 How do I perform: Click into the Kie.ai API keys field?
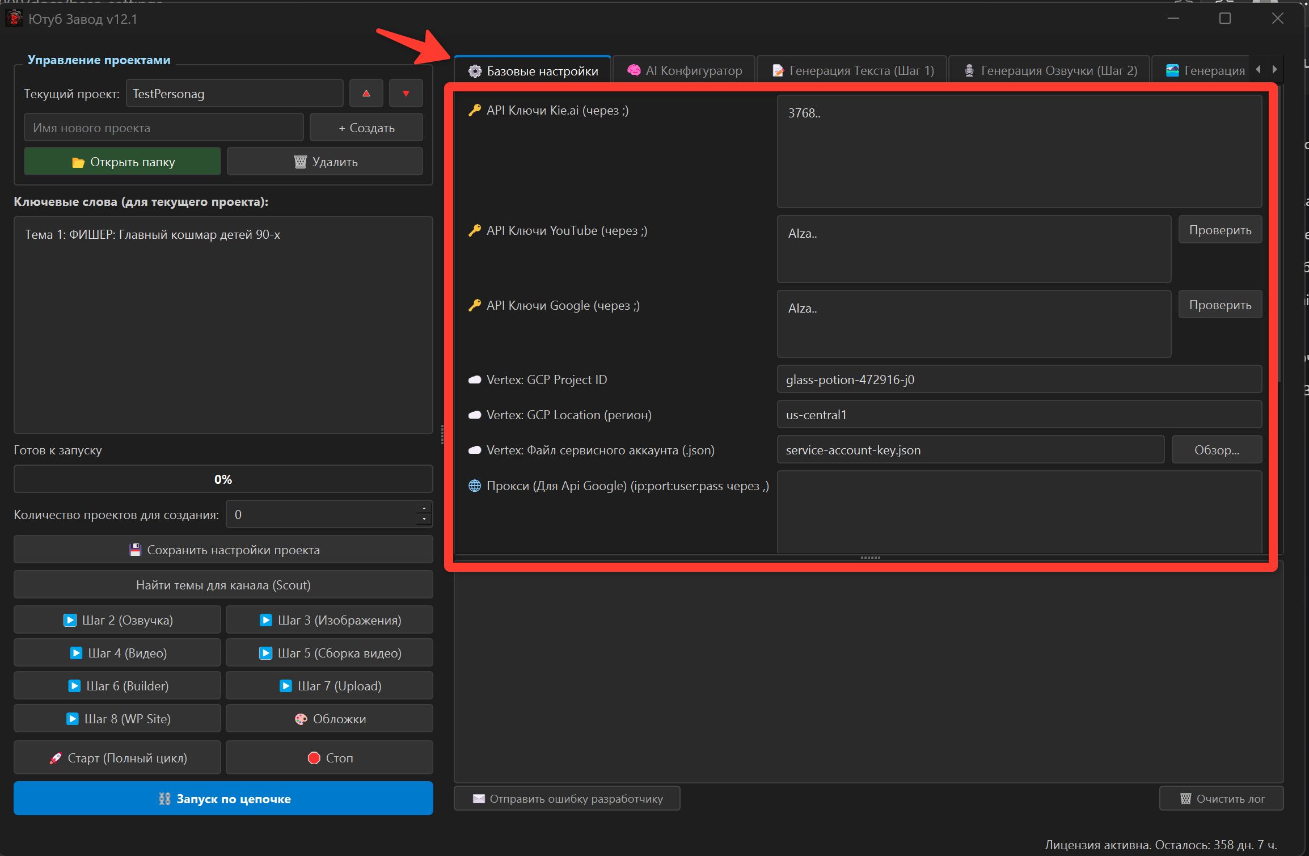tap(1019, 151)
